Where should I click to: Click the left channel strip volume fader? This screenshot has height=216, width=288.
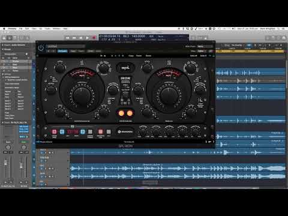click(x=6, y=163)
